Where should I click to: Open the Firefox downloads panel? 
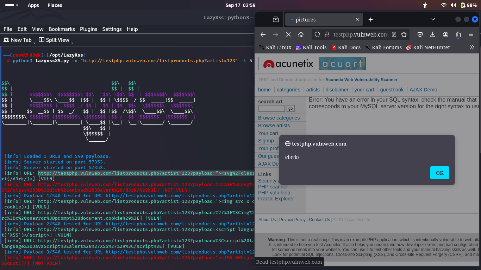[x=433, y=34]
